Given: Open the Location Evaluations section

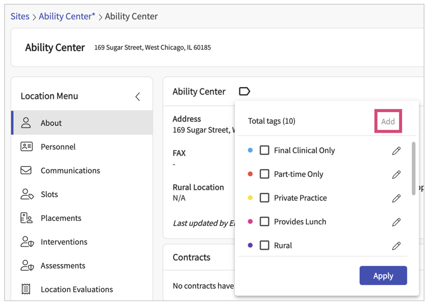Looking at the screenshot, I should point(76,289).
